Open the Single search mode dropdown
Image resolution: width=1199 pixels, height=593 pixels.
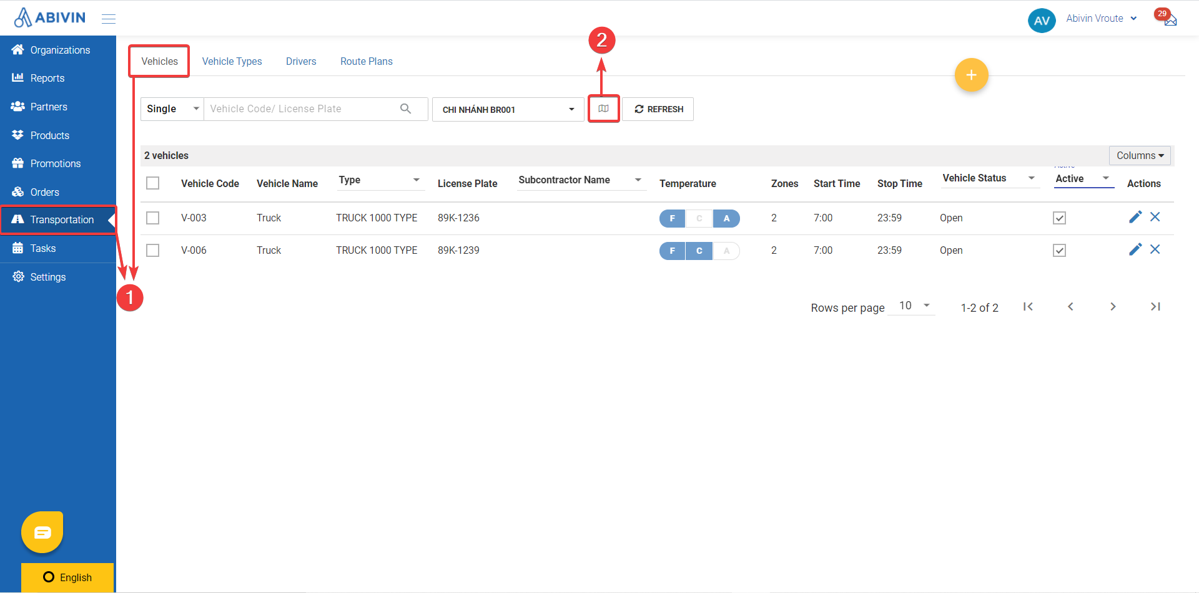(x=172, y=108)
